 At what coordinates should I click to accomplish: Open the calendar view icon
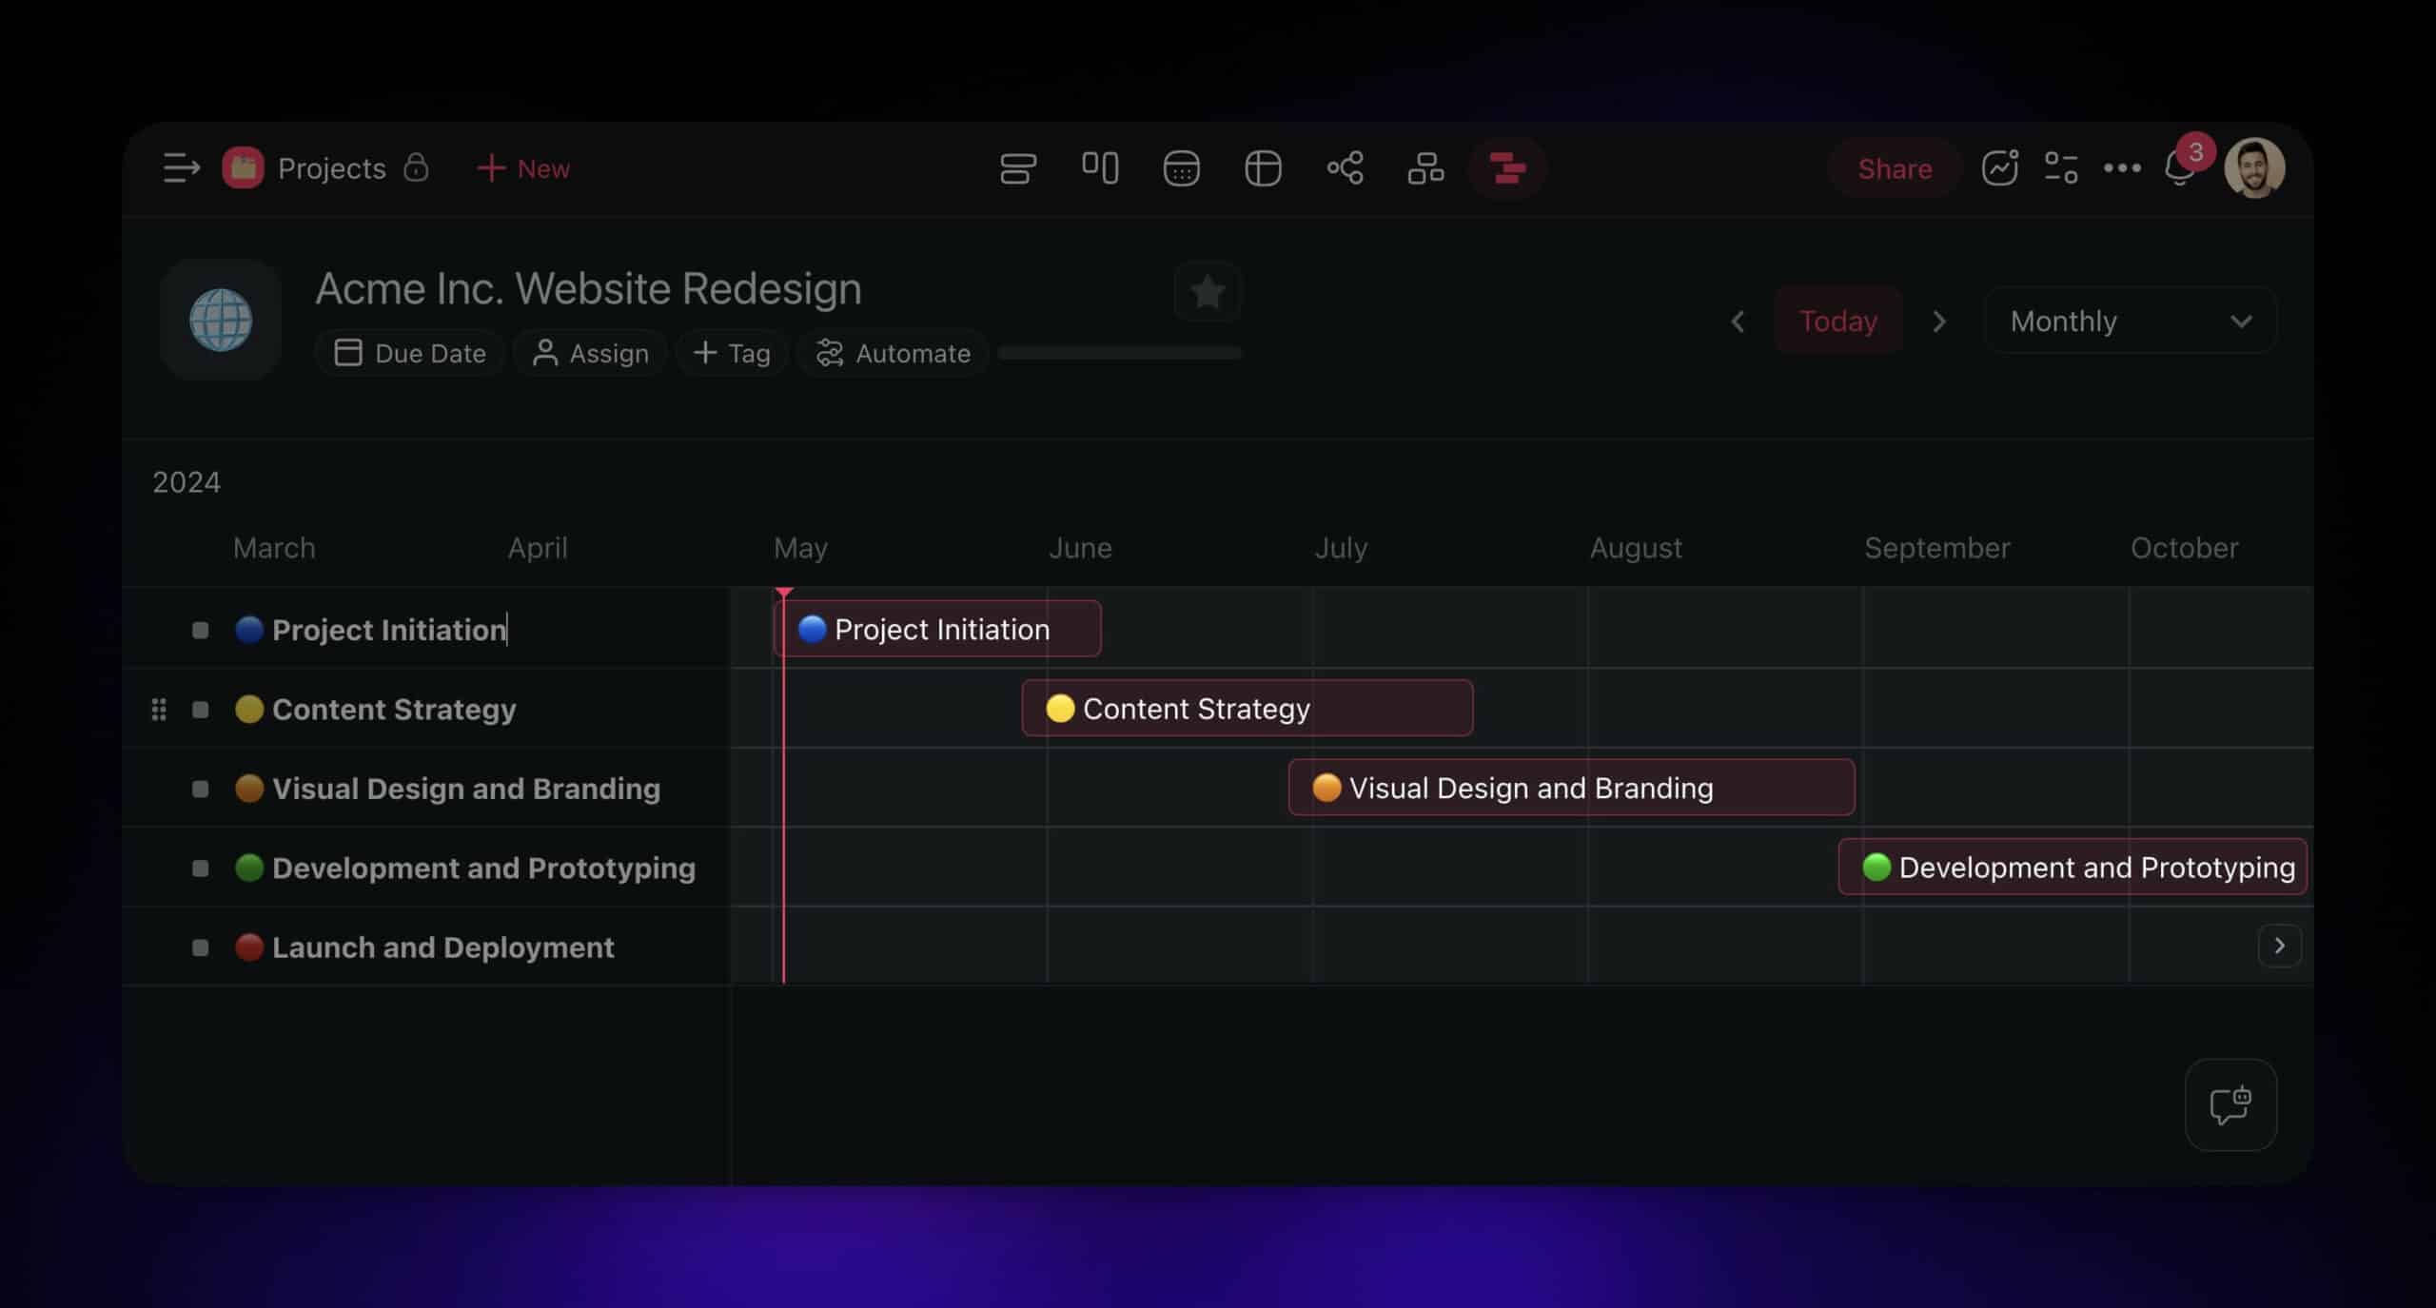[x=1181, y=168]
